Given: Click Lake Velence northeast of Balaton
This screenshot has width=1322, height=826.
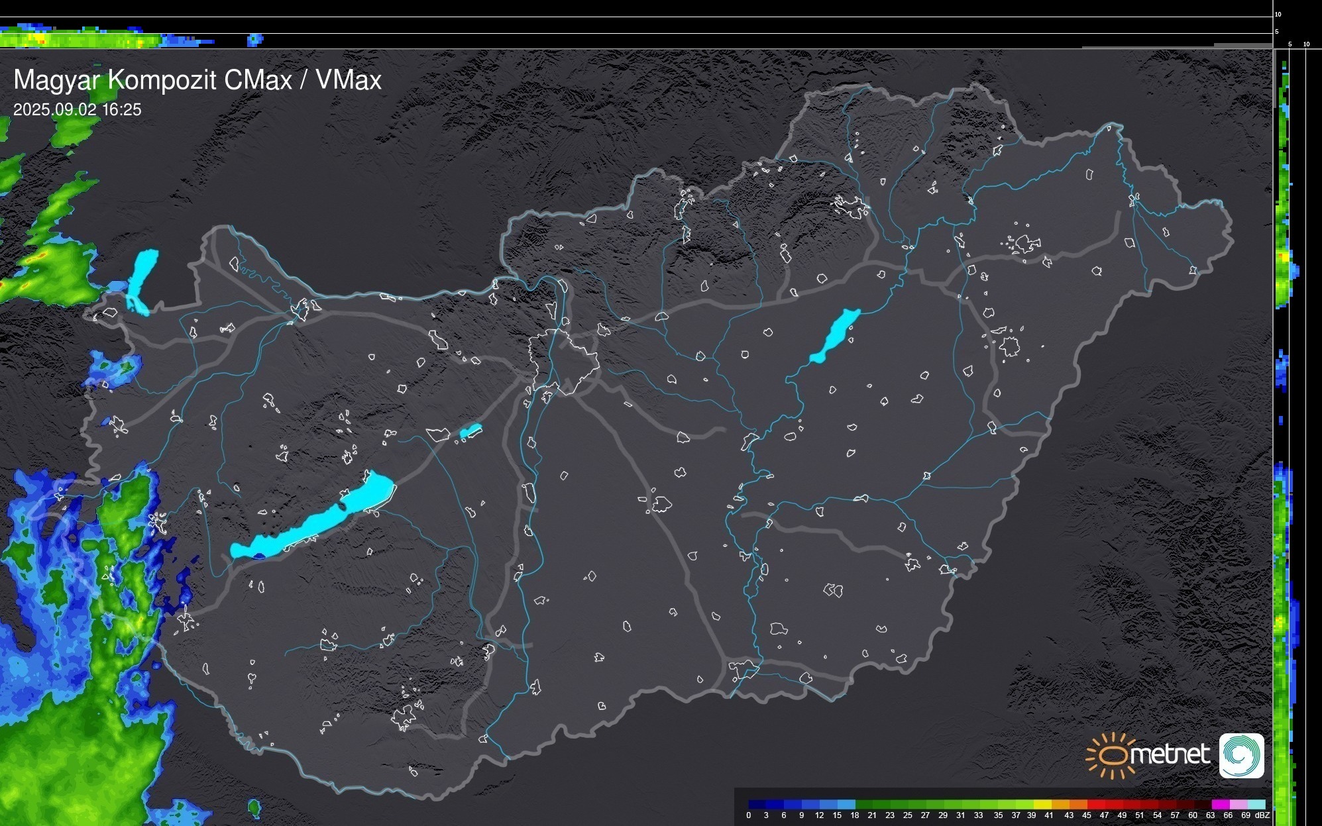Looking at the screenshot, I should tap(470, 431).
